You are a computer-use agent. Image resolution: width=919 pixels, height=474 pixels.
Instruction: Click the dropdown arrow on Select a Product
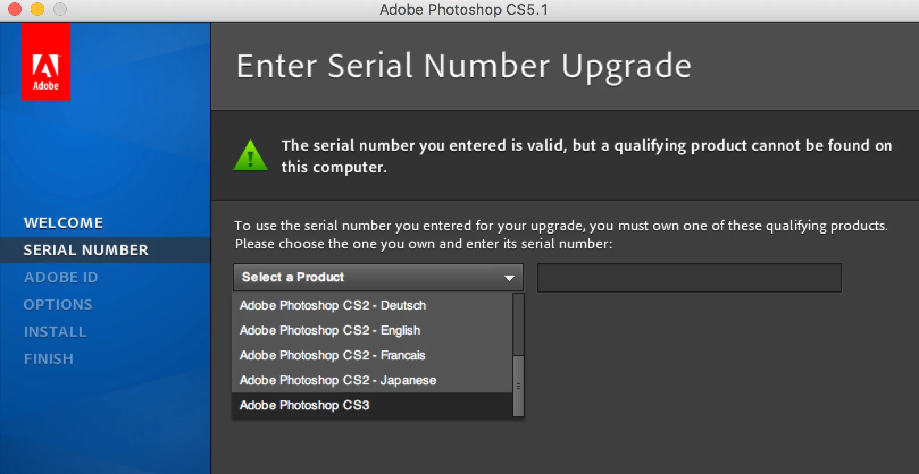pyautogui.click(x=509, y=278)
